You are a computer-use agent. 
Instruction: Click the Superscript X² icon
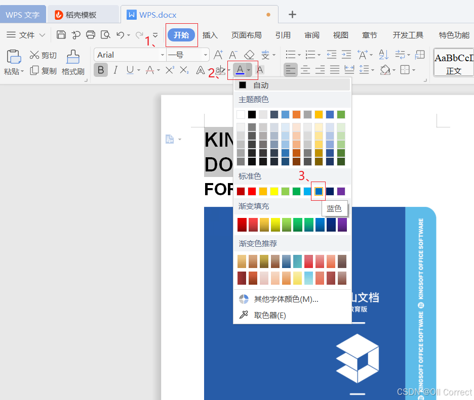pos(170,70)
